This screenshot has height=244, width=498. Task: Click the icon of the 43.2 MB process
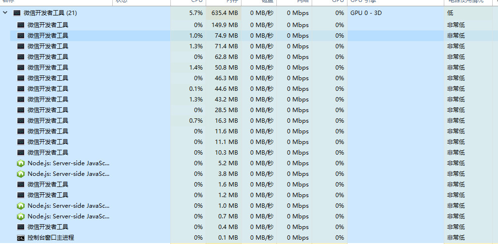21,99
